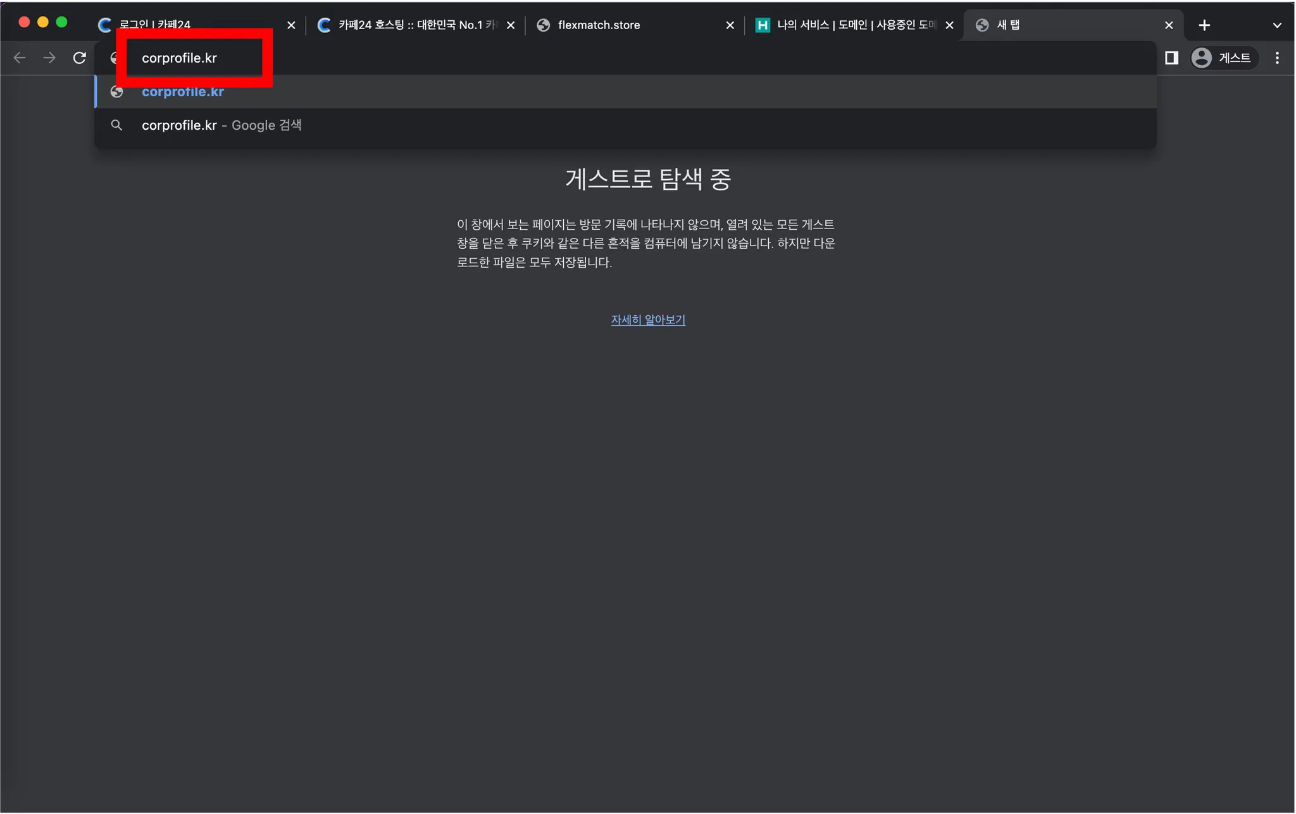This screenshot has height=814, width=1296.
Task: Click the 자세히 알아보기 link
Action: pos(647,320)
